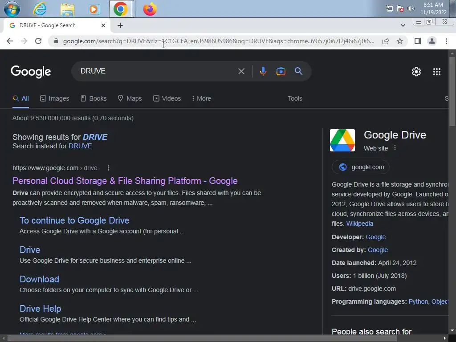The image size is (456, 342).
Task: Select the All results tab
Action: (x=20, y=98)
